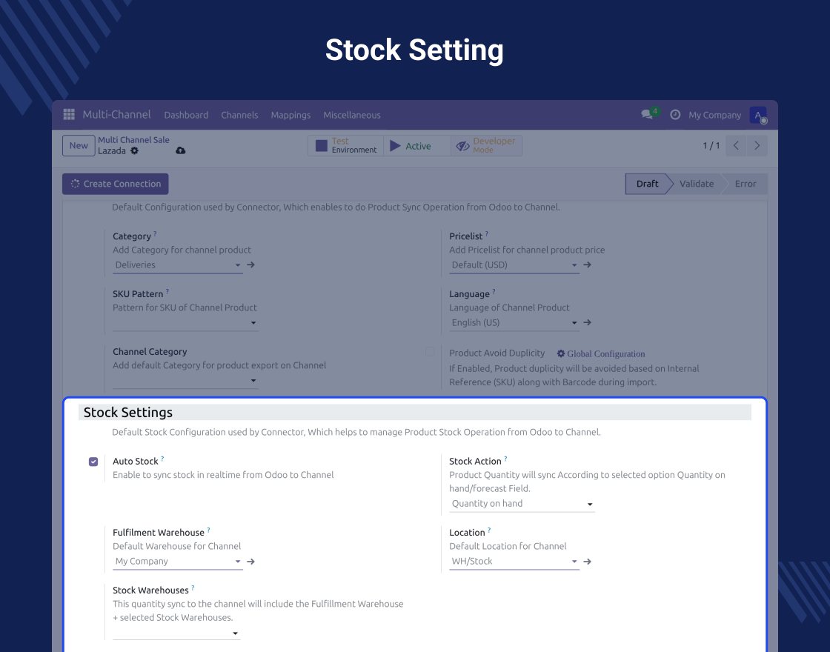Show help tooltip for Auto Stock
The image size is (830, 652).
(x=162, y=459)
